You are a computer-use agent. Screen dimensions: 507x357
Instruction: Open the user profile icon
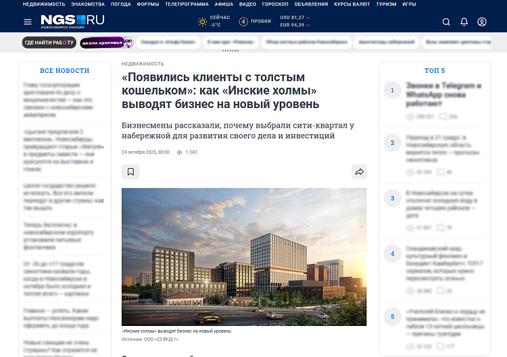[x=482, y=22]
